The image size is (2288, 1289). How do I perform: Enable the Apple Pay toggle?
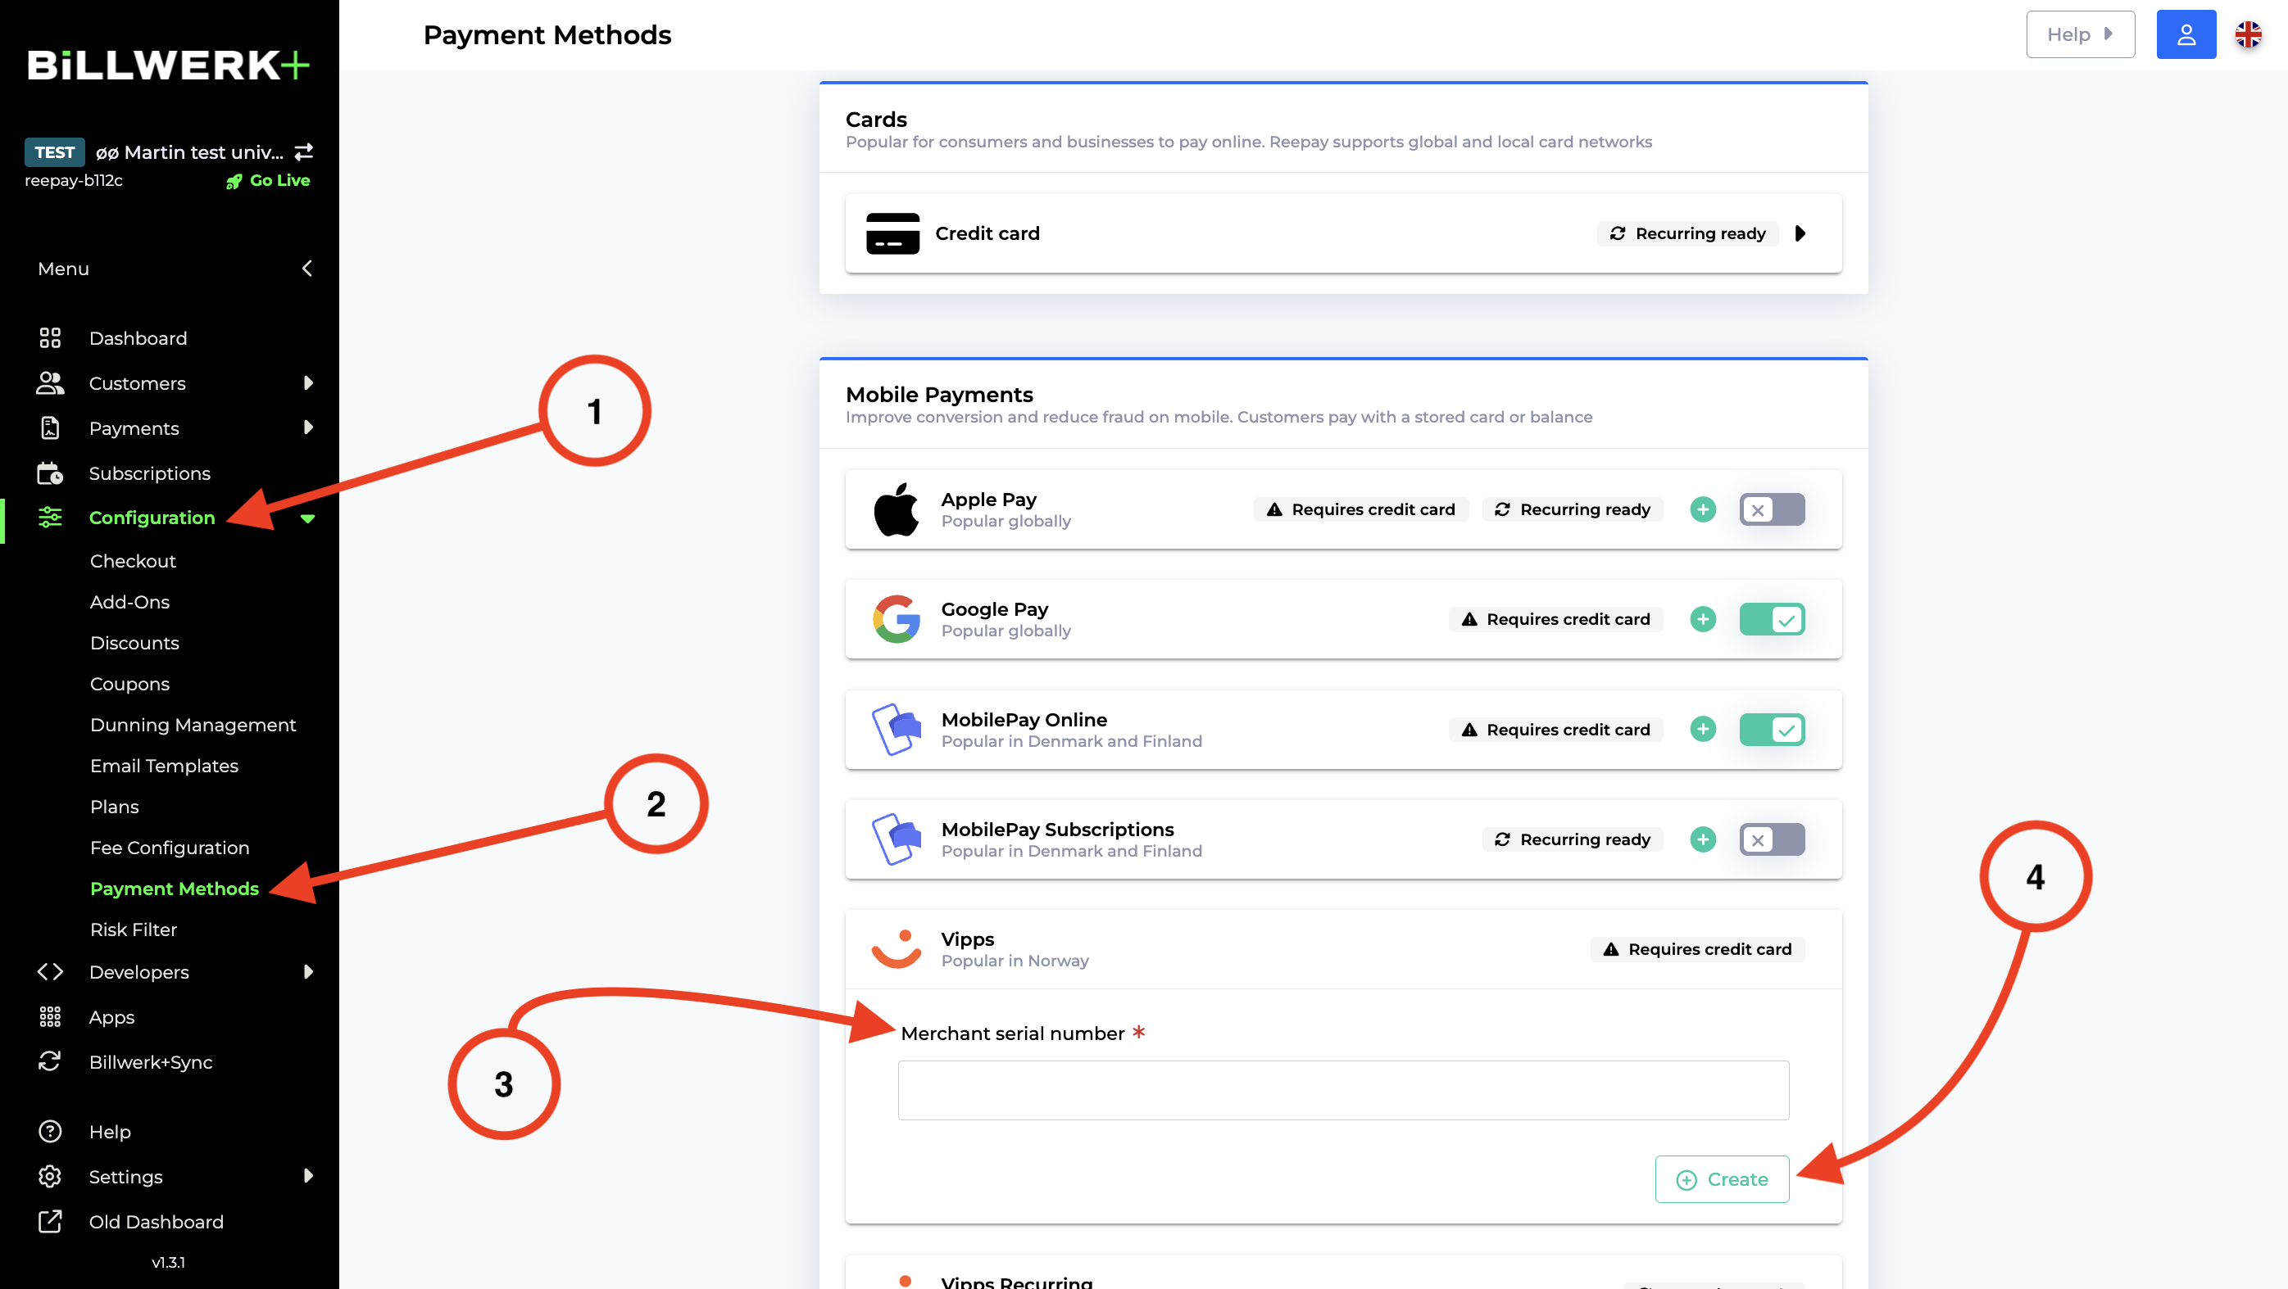[x=1772, y=509]
